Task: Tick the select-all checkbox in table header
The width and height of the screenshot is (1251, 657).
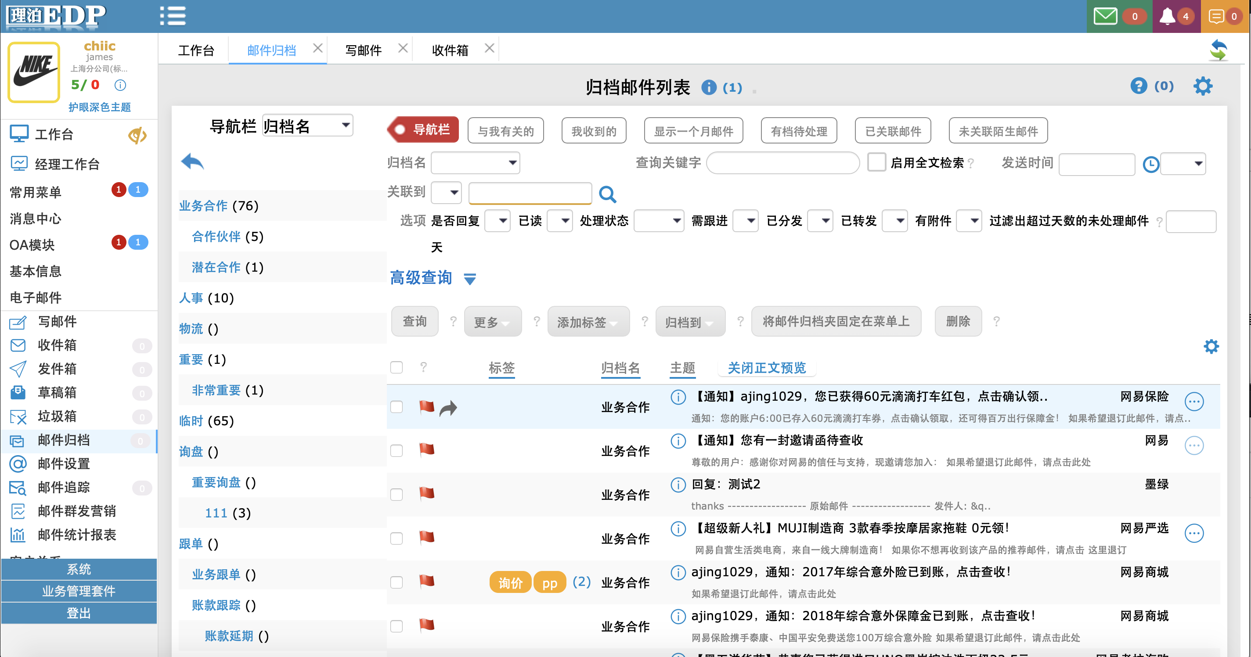Action: [x=396, y=367]
